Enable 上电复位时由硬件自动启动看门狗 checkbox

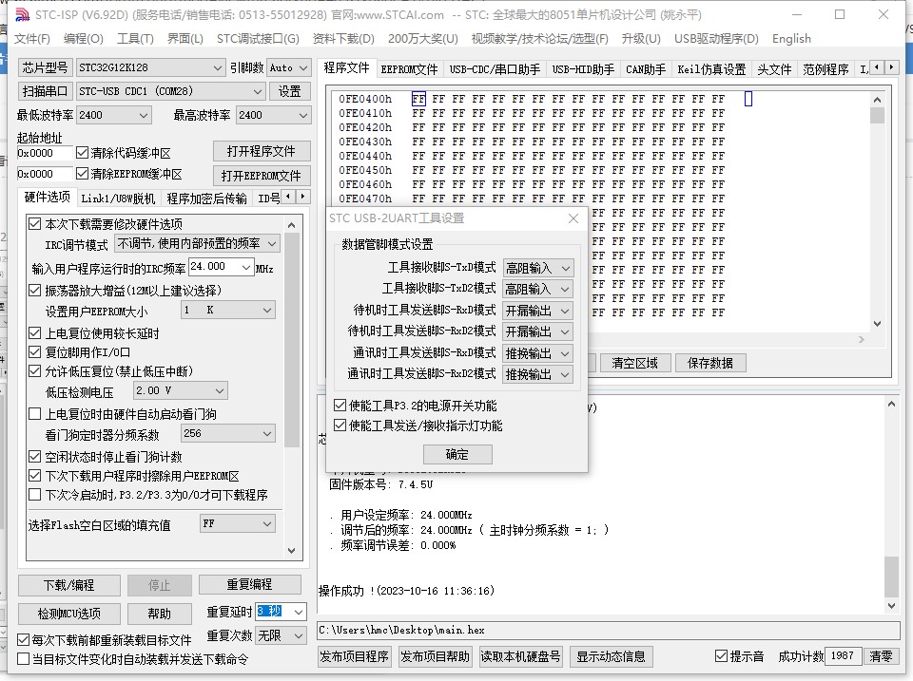pos(35,413)
